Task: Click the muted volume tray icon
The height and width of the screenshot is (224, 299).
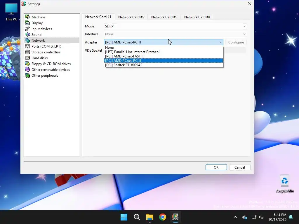Action: tap(261, 217)
